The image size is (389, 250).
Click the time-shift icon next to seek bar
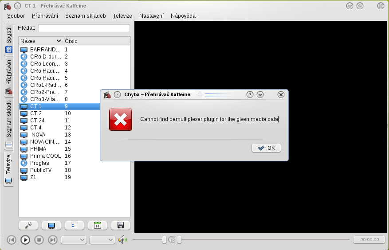click(172, 239)
